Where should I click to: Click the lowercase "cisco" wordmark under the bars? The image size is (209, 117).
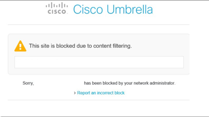[x=57, y=12]
